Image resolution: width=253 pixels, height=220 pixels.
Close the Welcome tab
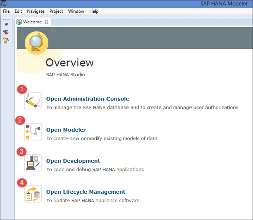[46, 22]
